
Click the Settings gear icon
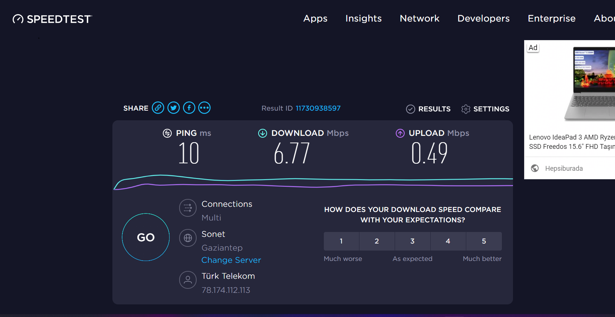coord(466,109)
